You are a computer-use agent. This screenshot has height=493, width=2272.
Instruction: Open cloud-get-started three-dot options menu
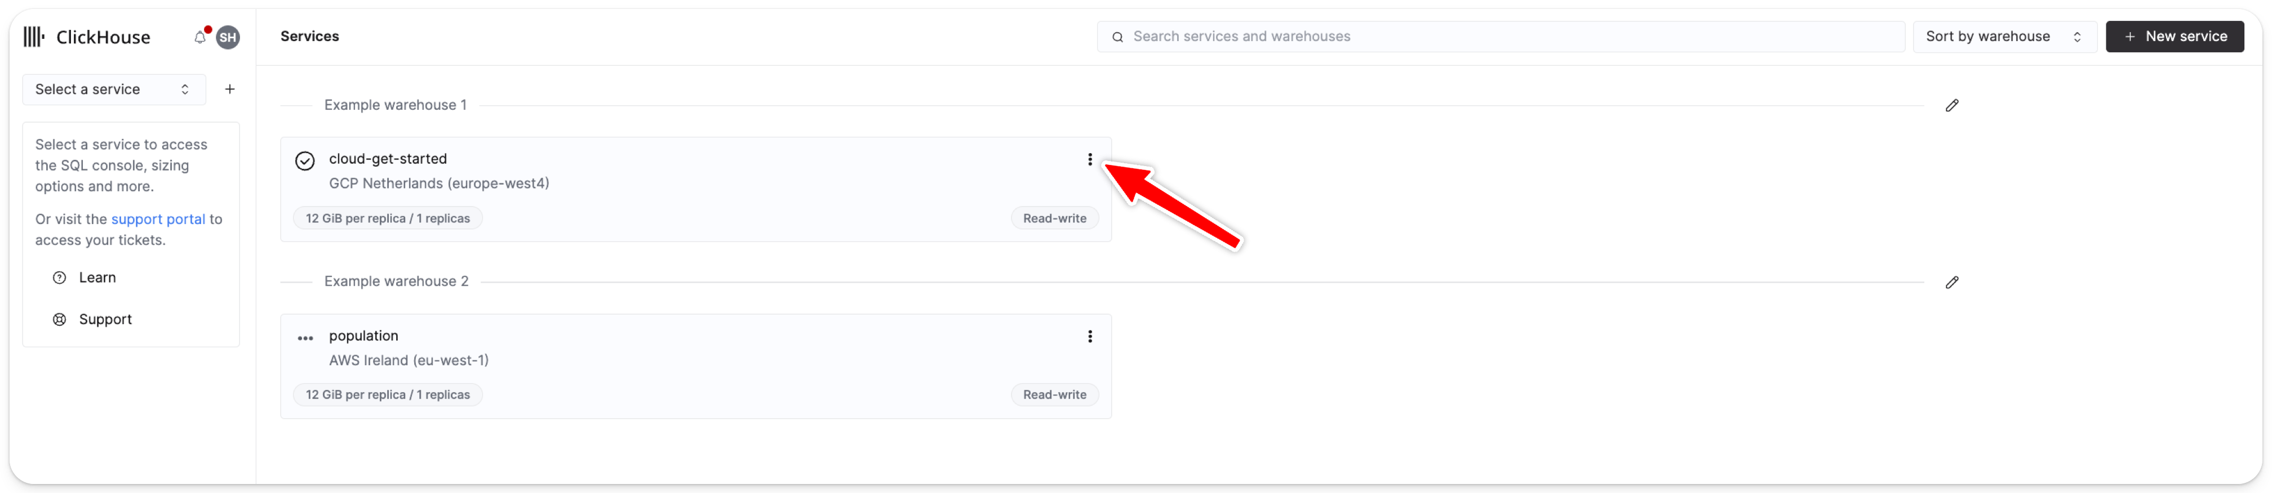[x=1090, y=159]
